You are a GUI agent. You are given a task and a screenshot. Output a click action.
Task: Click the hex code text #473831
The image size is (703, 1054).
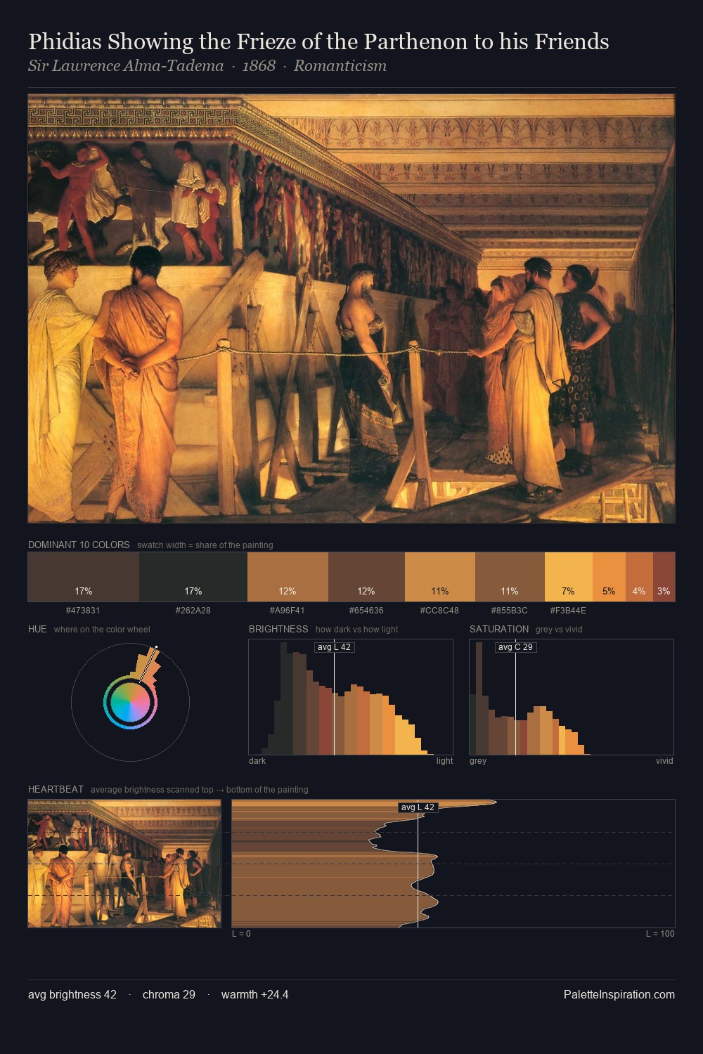[x=83, y=611]
